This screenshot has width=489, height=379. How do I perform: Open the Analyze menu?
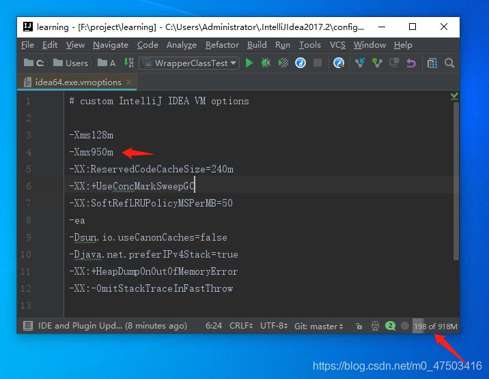coord(182,45)
